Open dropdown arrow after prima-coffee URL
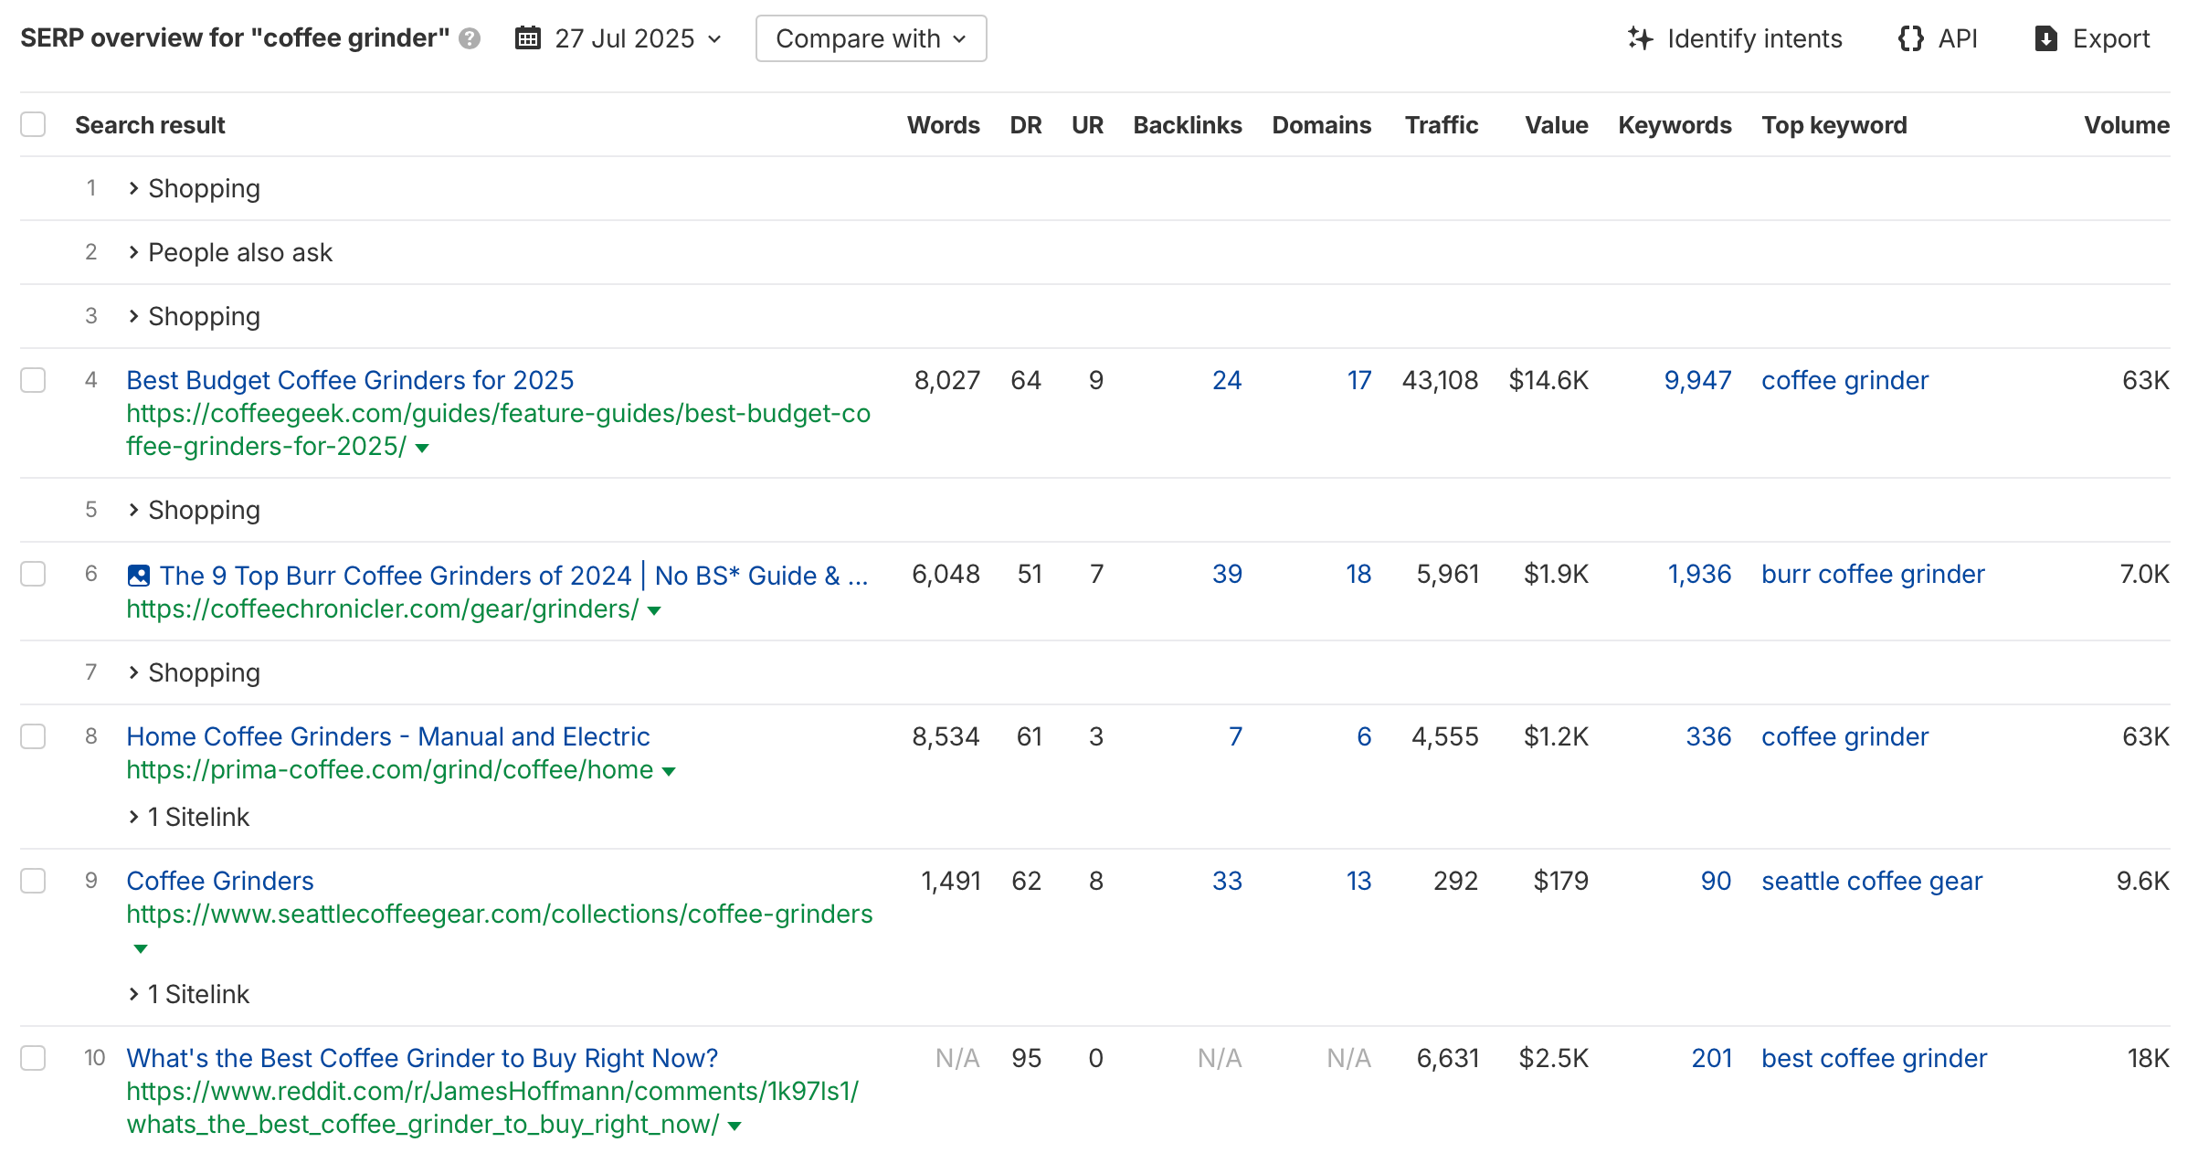Screen dimensions: 2198x1153 669,771
